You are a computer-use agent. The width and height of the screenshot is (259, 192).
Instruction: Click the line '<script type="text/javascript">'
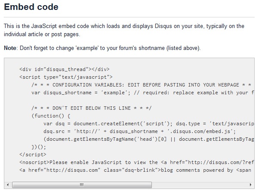click(x=66, y=77)
